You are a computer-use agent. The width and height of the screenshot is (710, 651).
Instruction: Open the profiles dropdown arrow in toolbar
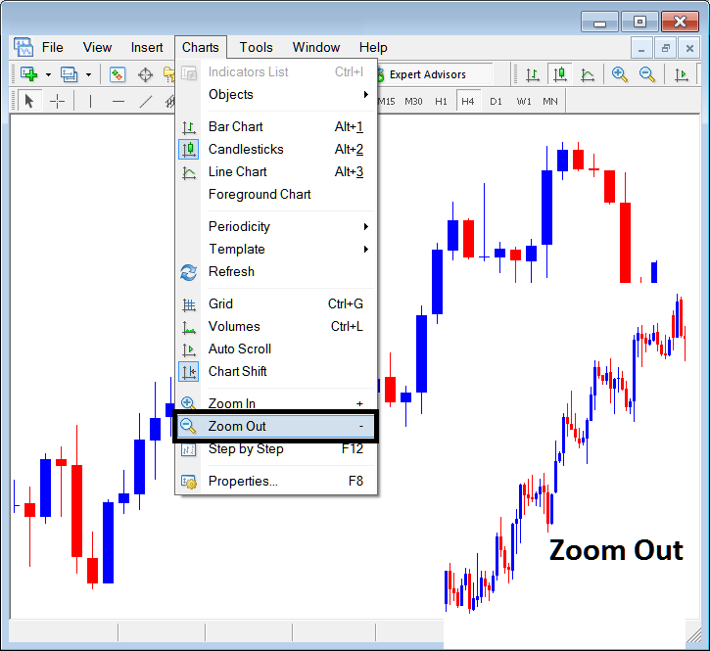(88, 74)
